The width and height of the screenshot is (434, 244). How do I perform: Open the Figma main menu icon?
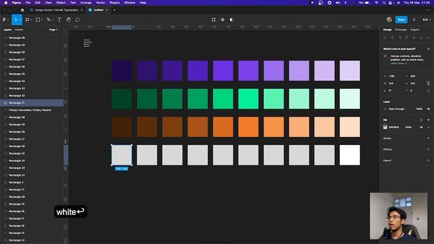[x=4, y=20]
